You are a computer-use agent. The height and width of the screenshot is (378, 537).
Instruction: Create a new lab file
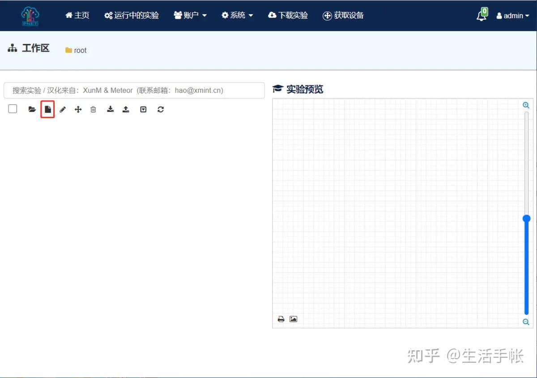(48, 109)
